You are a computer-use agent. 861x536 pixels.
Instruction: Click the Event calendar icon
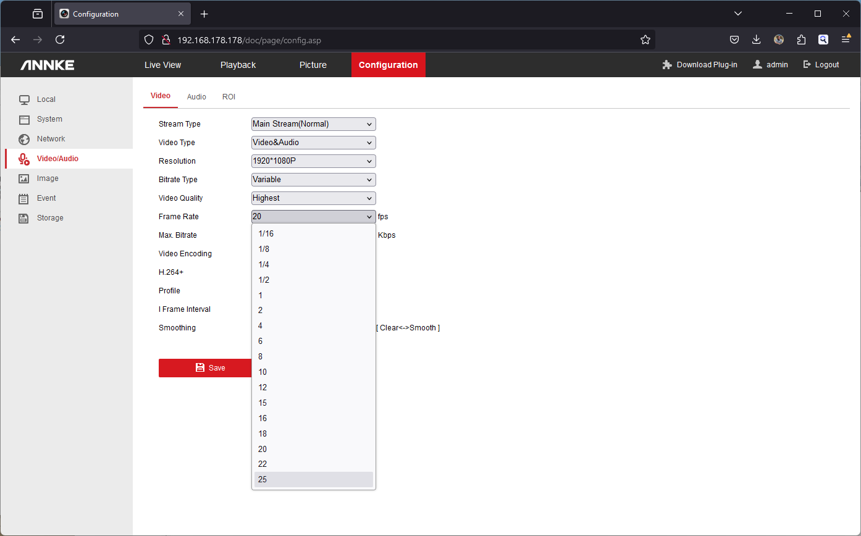pos(24,198)
